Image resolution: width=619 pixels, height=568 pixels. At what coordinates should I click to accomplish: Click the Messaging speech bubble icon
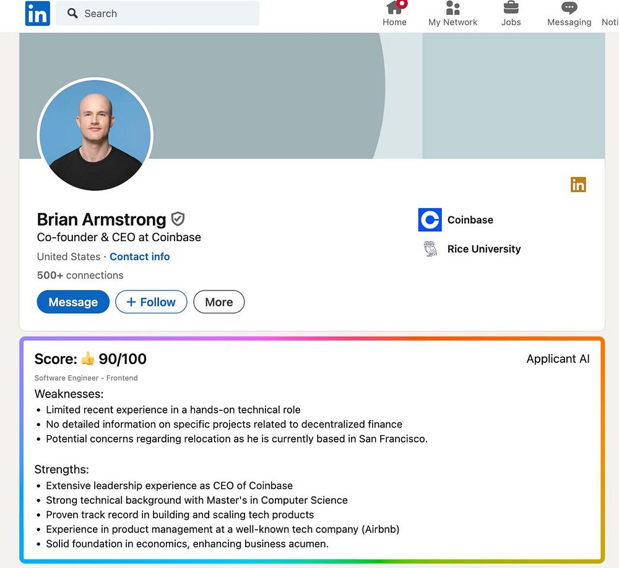(x=569, y=7)
